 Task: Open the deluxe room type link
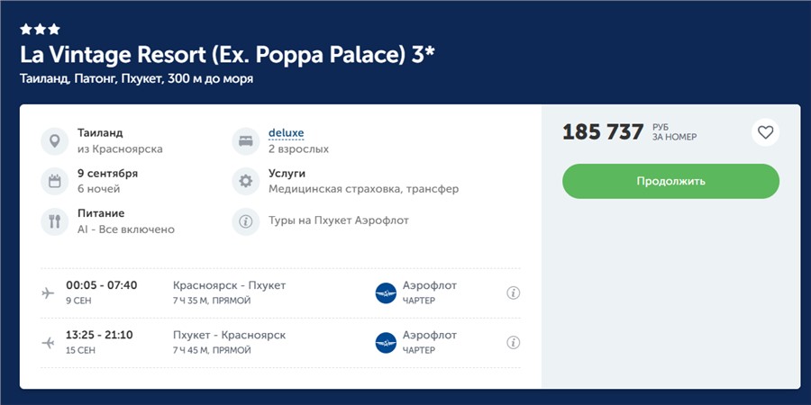[286, 133]
